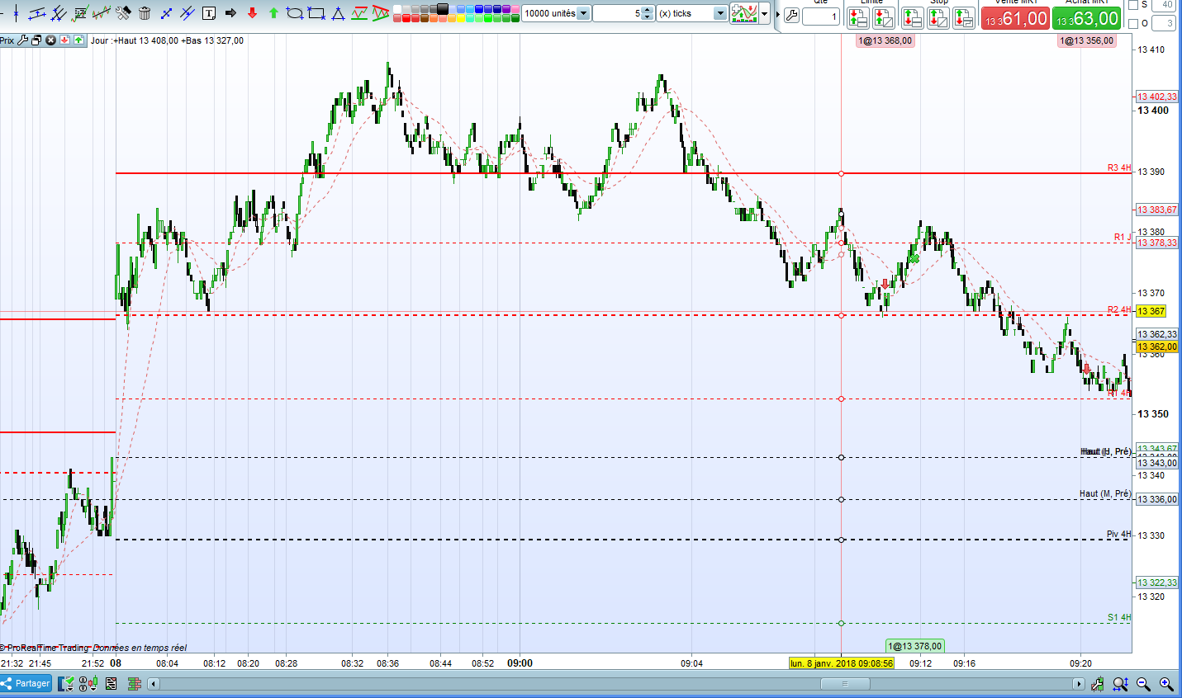Click the red and green bars icon in bottom bar

click(x=134, y=684)
